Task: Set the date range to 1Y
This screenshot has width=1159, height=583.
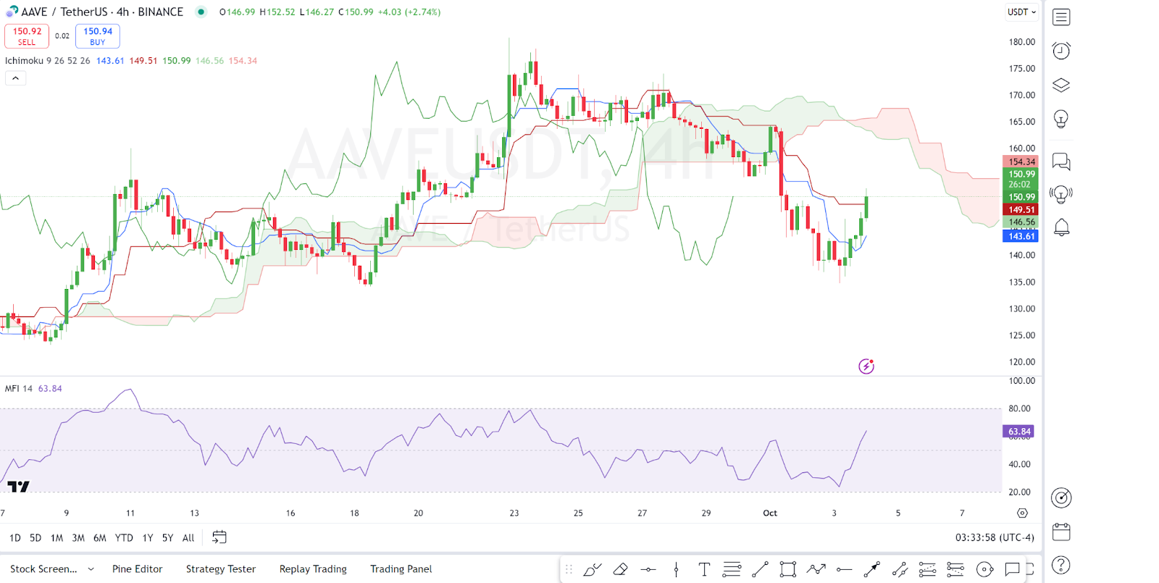Action: (x=148, y=538)
